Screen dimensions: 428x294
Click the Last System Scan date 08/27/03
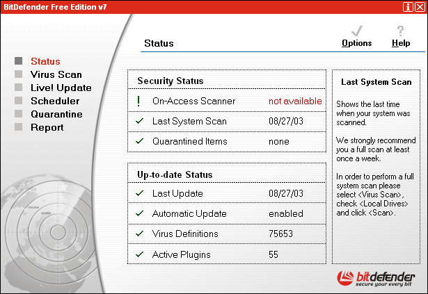[286, 121]
